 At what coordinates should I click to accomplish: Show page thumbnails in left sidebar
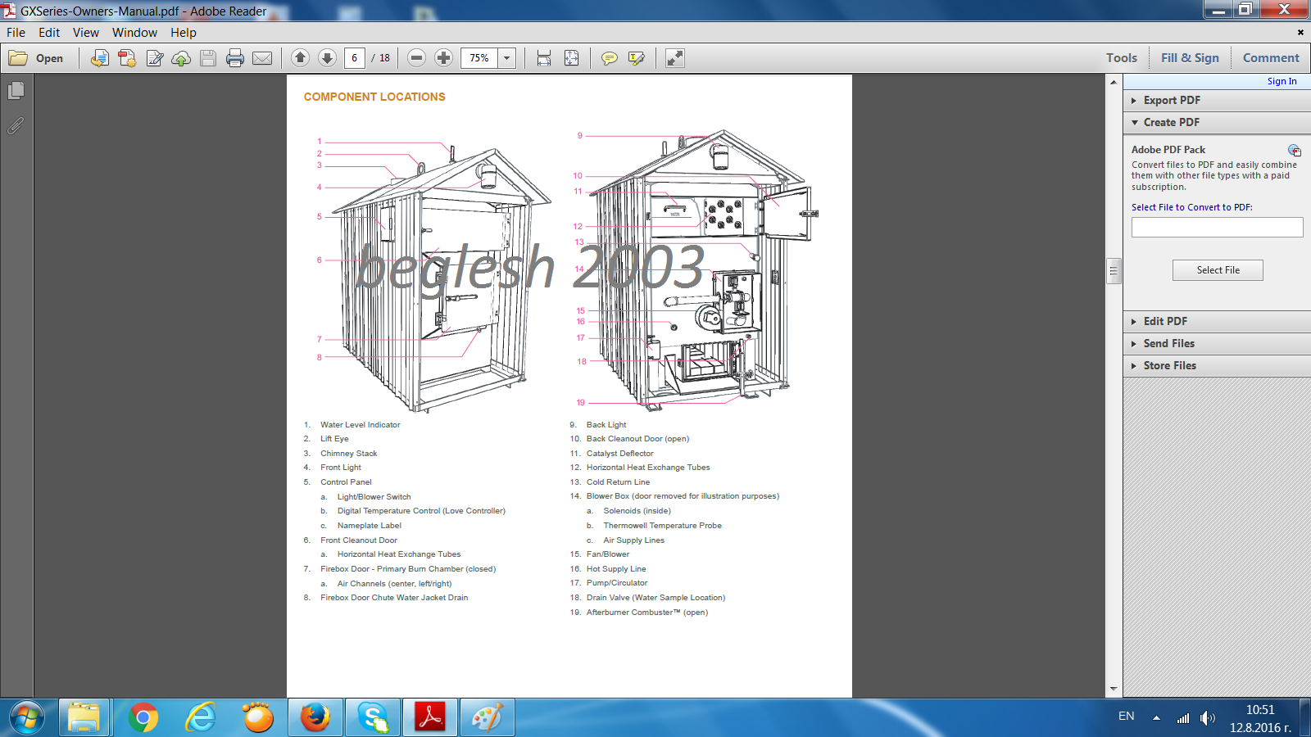coord(16,91)
